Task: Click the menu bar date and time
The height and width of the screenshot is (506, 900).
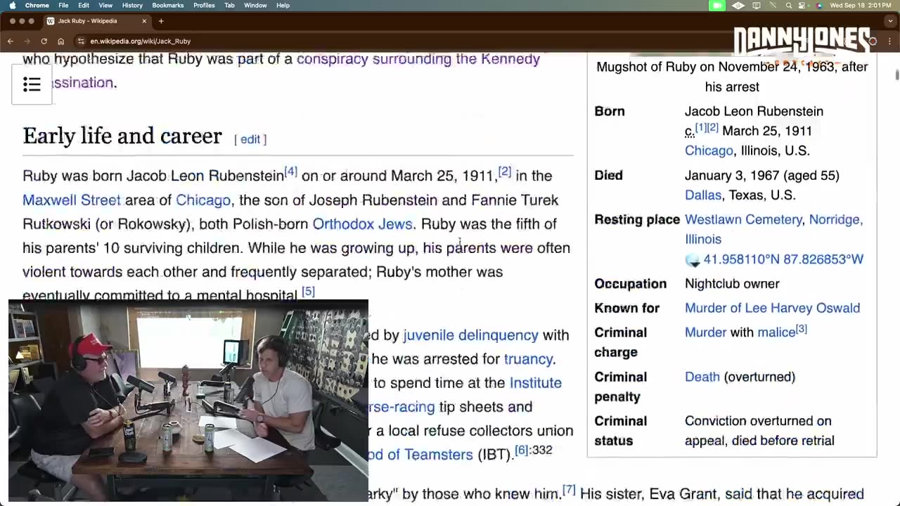Action: [862, 5]
